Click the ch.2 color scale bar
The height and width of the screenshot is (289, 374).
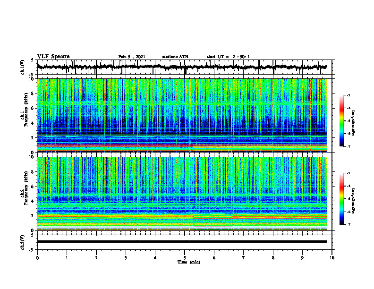(x=342, y=199)
